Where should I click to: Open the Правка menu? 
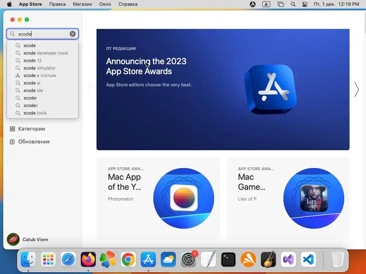58,4
